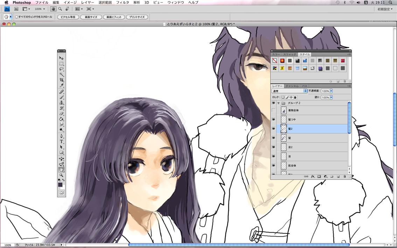
Task: Select the Crop tool in the toolbox
Action: 61,80
